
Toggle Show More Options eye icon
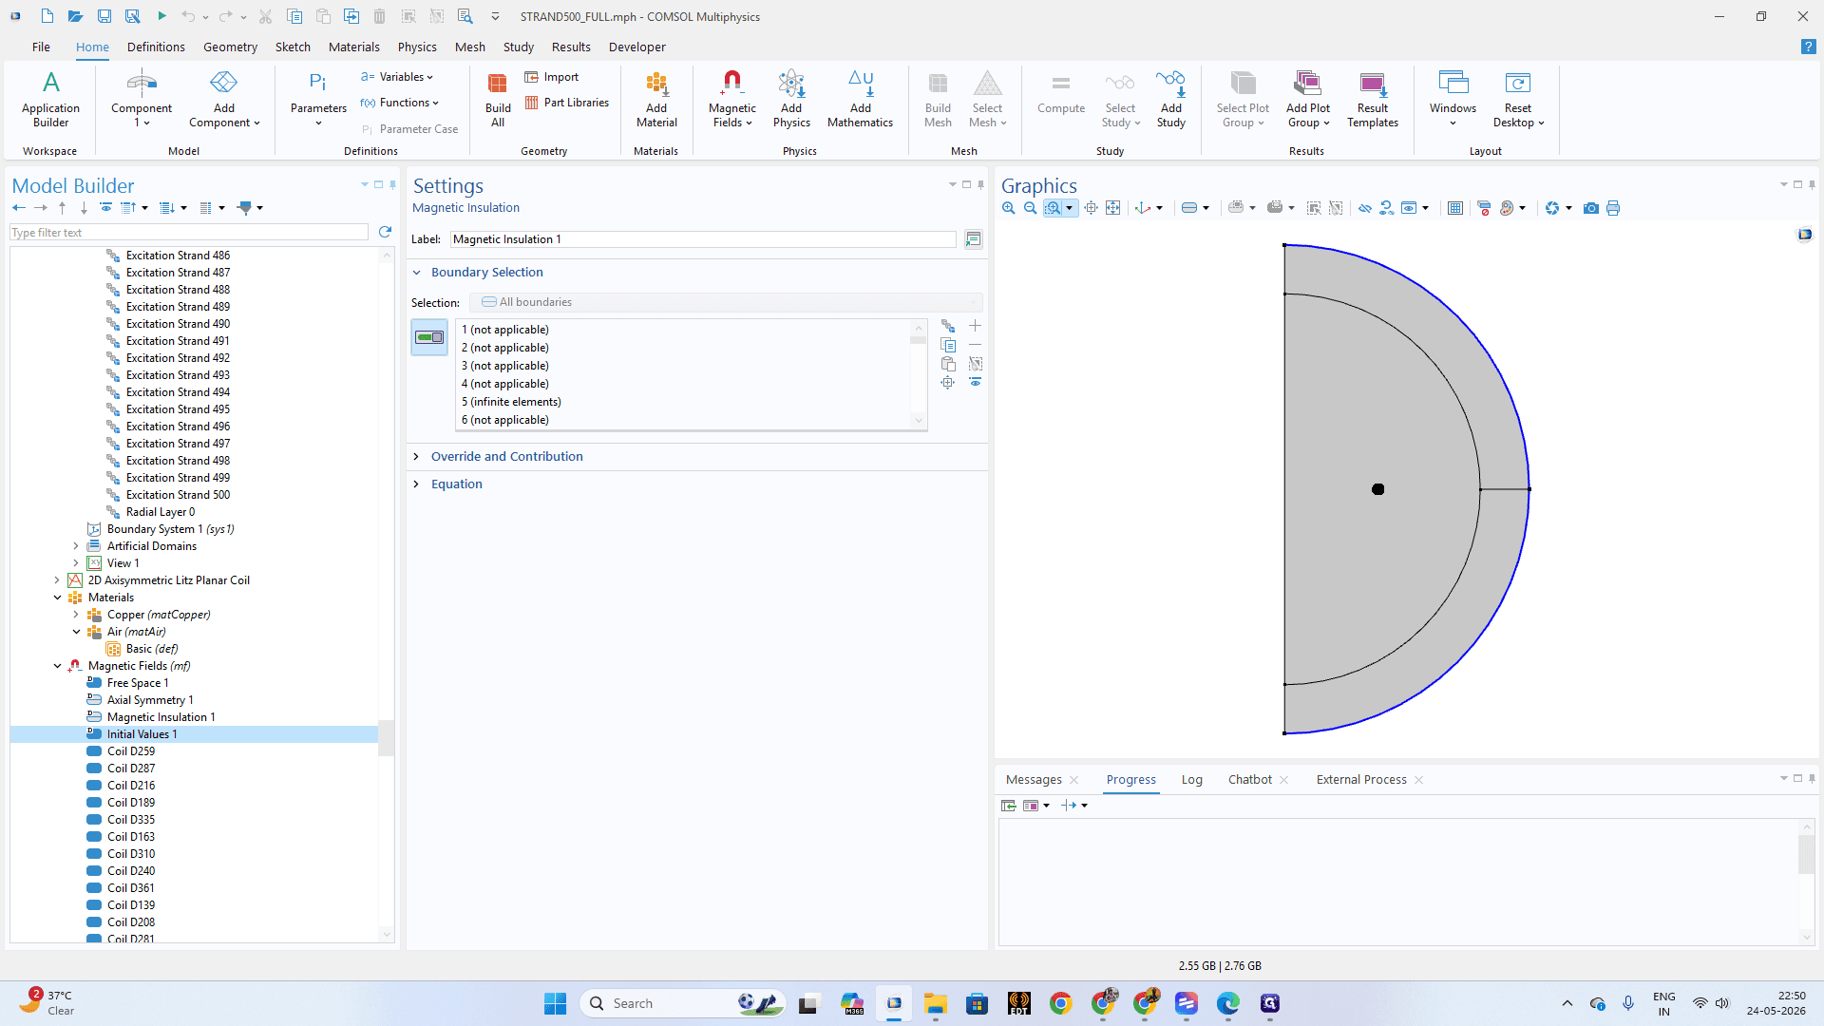[105, 208]
